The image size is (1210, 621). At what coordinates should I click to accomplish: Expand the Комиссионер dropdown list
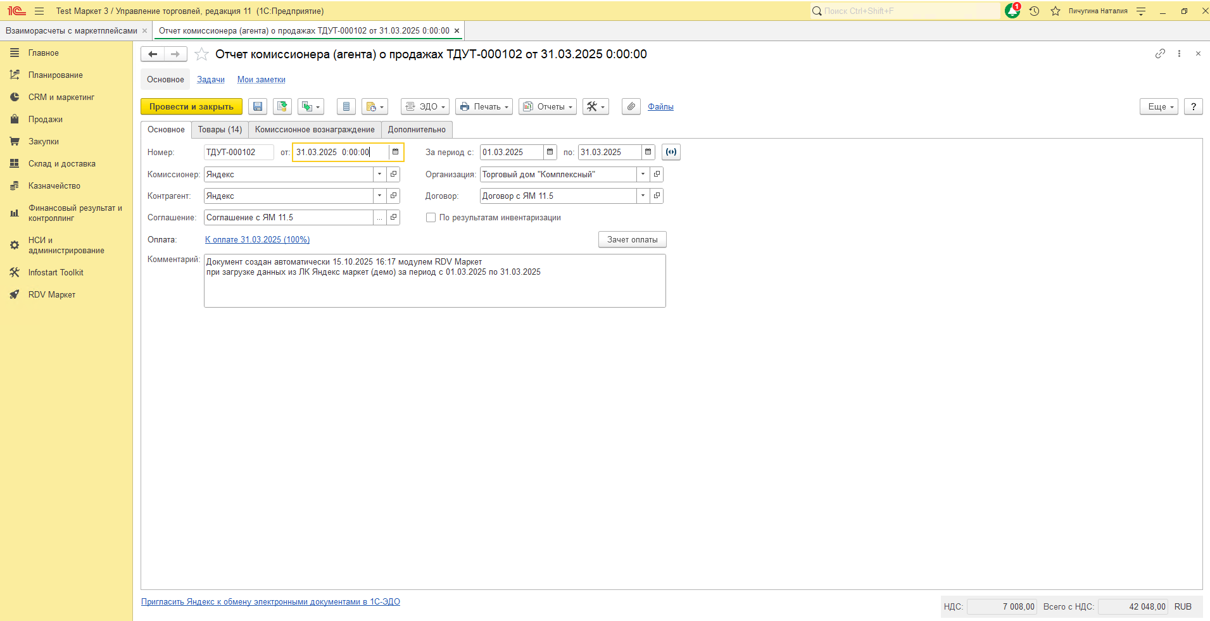[x=379, y=174]
